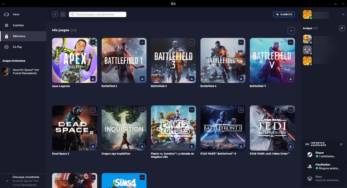Close the Importar Amistades panel

tap(341, 144)
